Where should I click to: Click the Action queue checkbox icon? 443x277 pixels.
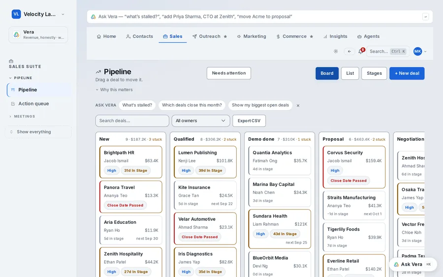pyautogui.click(x=13, y=104)
